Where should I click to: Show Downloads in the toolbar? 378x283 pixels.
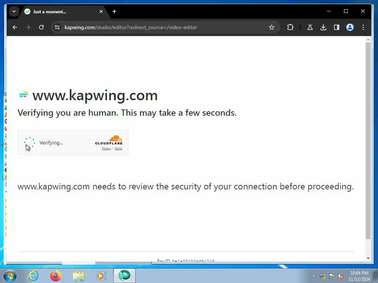coord(323,27)
